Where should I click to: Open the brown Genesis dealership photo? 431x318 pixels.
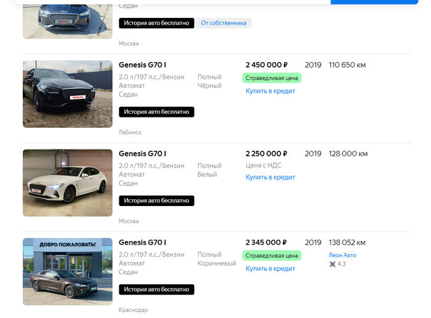[x=68, y=271]
